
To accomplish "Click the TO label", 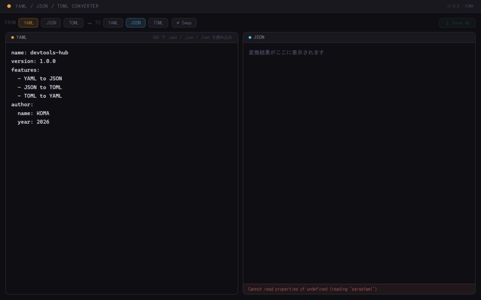I will [98, 23].
